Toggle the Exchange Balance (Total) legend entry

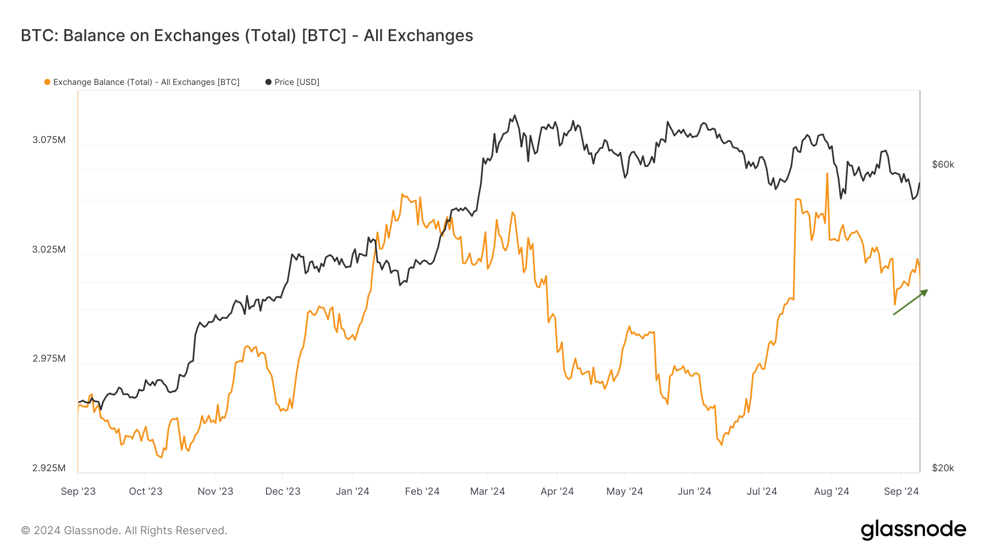pyautogui.click(x=146, y=82)
